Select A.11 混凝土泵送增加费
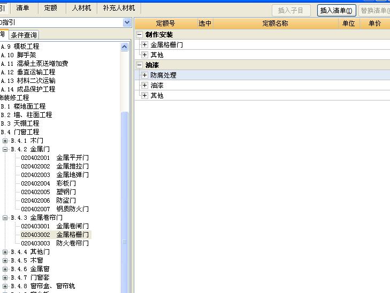Image resolution: width=390 pixels, height=293 pixels. point(34,64)
